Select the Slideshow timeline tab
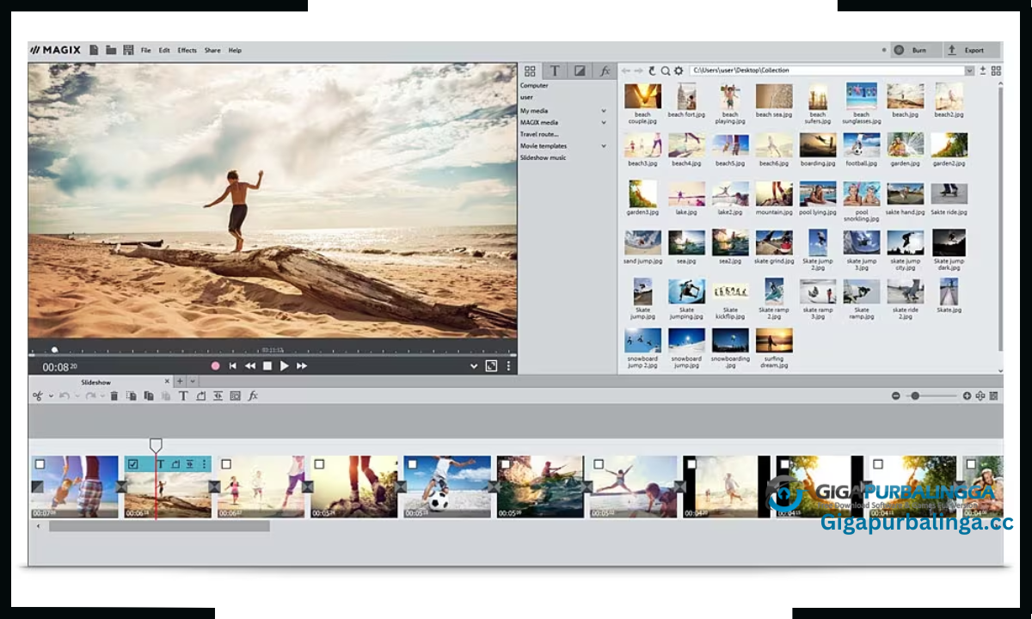1032x619 pixels. 96,382
